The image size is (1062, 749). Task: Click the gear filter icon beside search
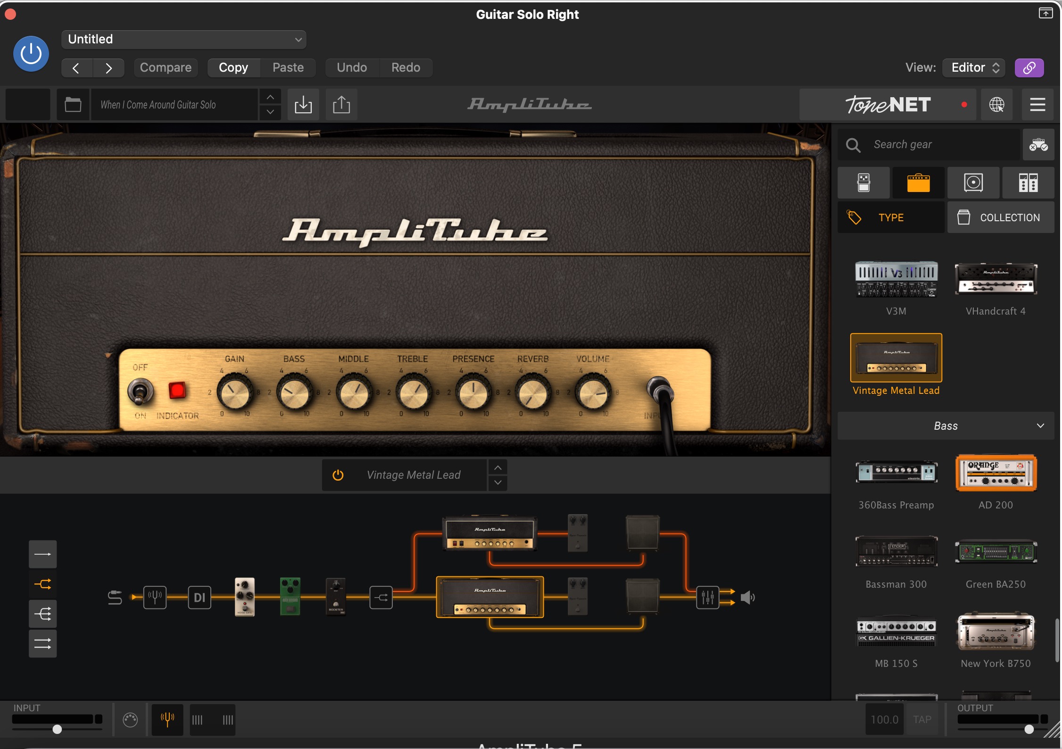click(x=1038, y=145)
